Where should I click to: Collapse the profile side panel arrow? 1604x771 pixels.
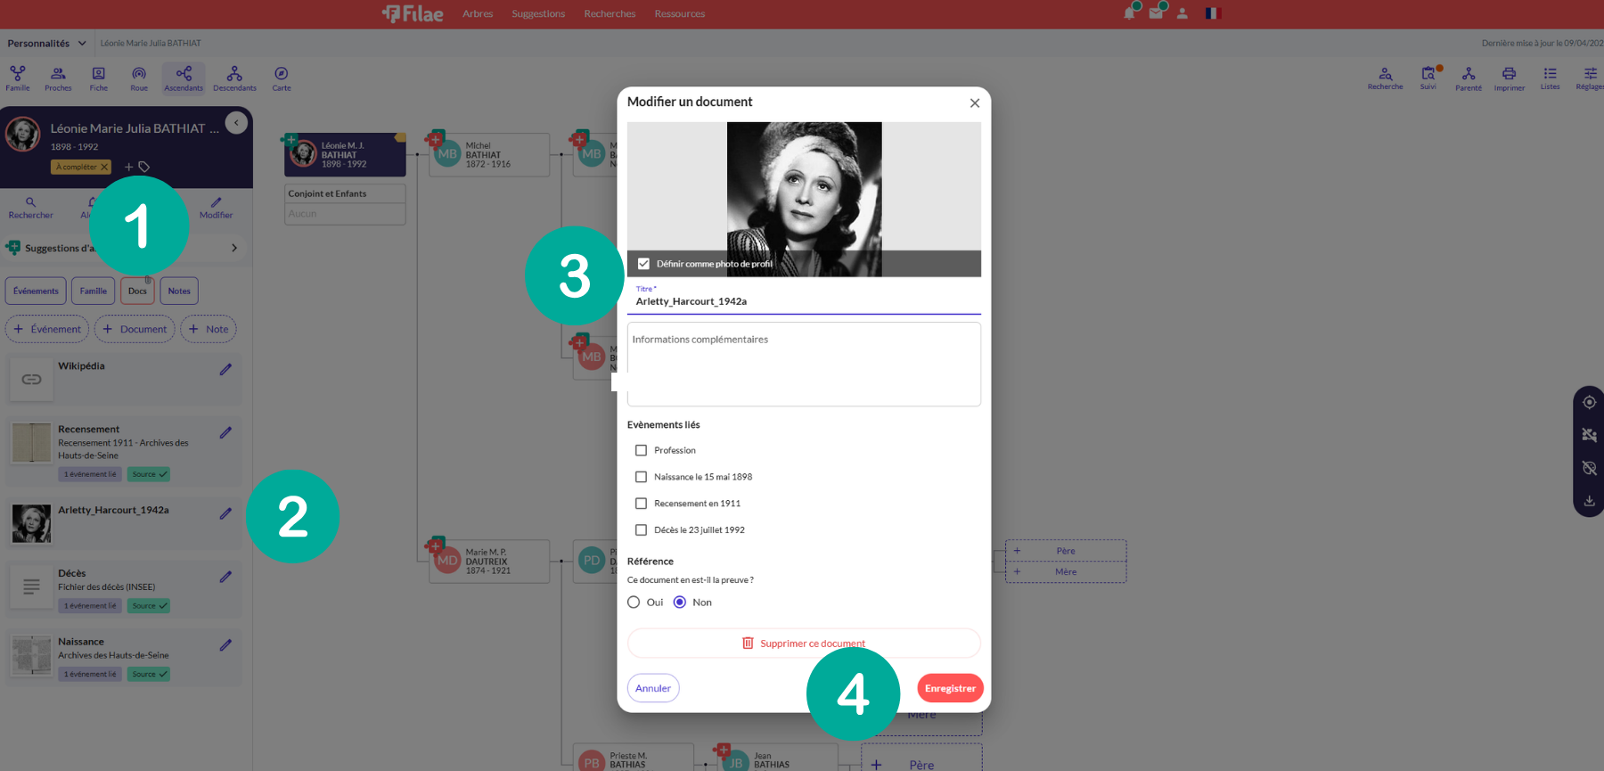236,123
